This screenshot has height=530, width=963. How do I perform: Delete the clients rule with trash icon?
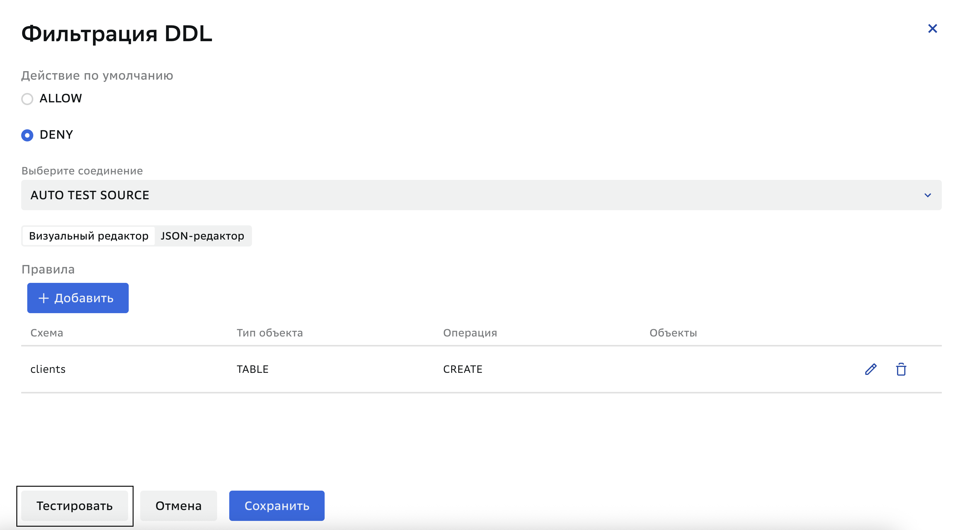901,369
